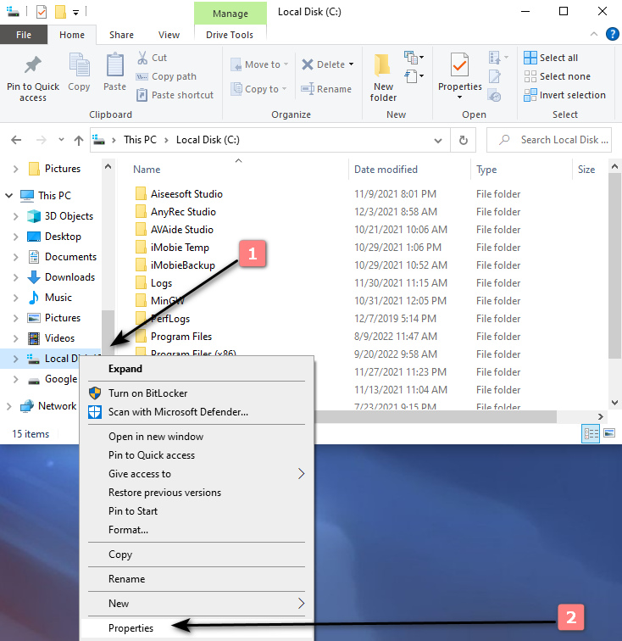Click Select all in the ribbon

558,58
